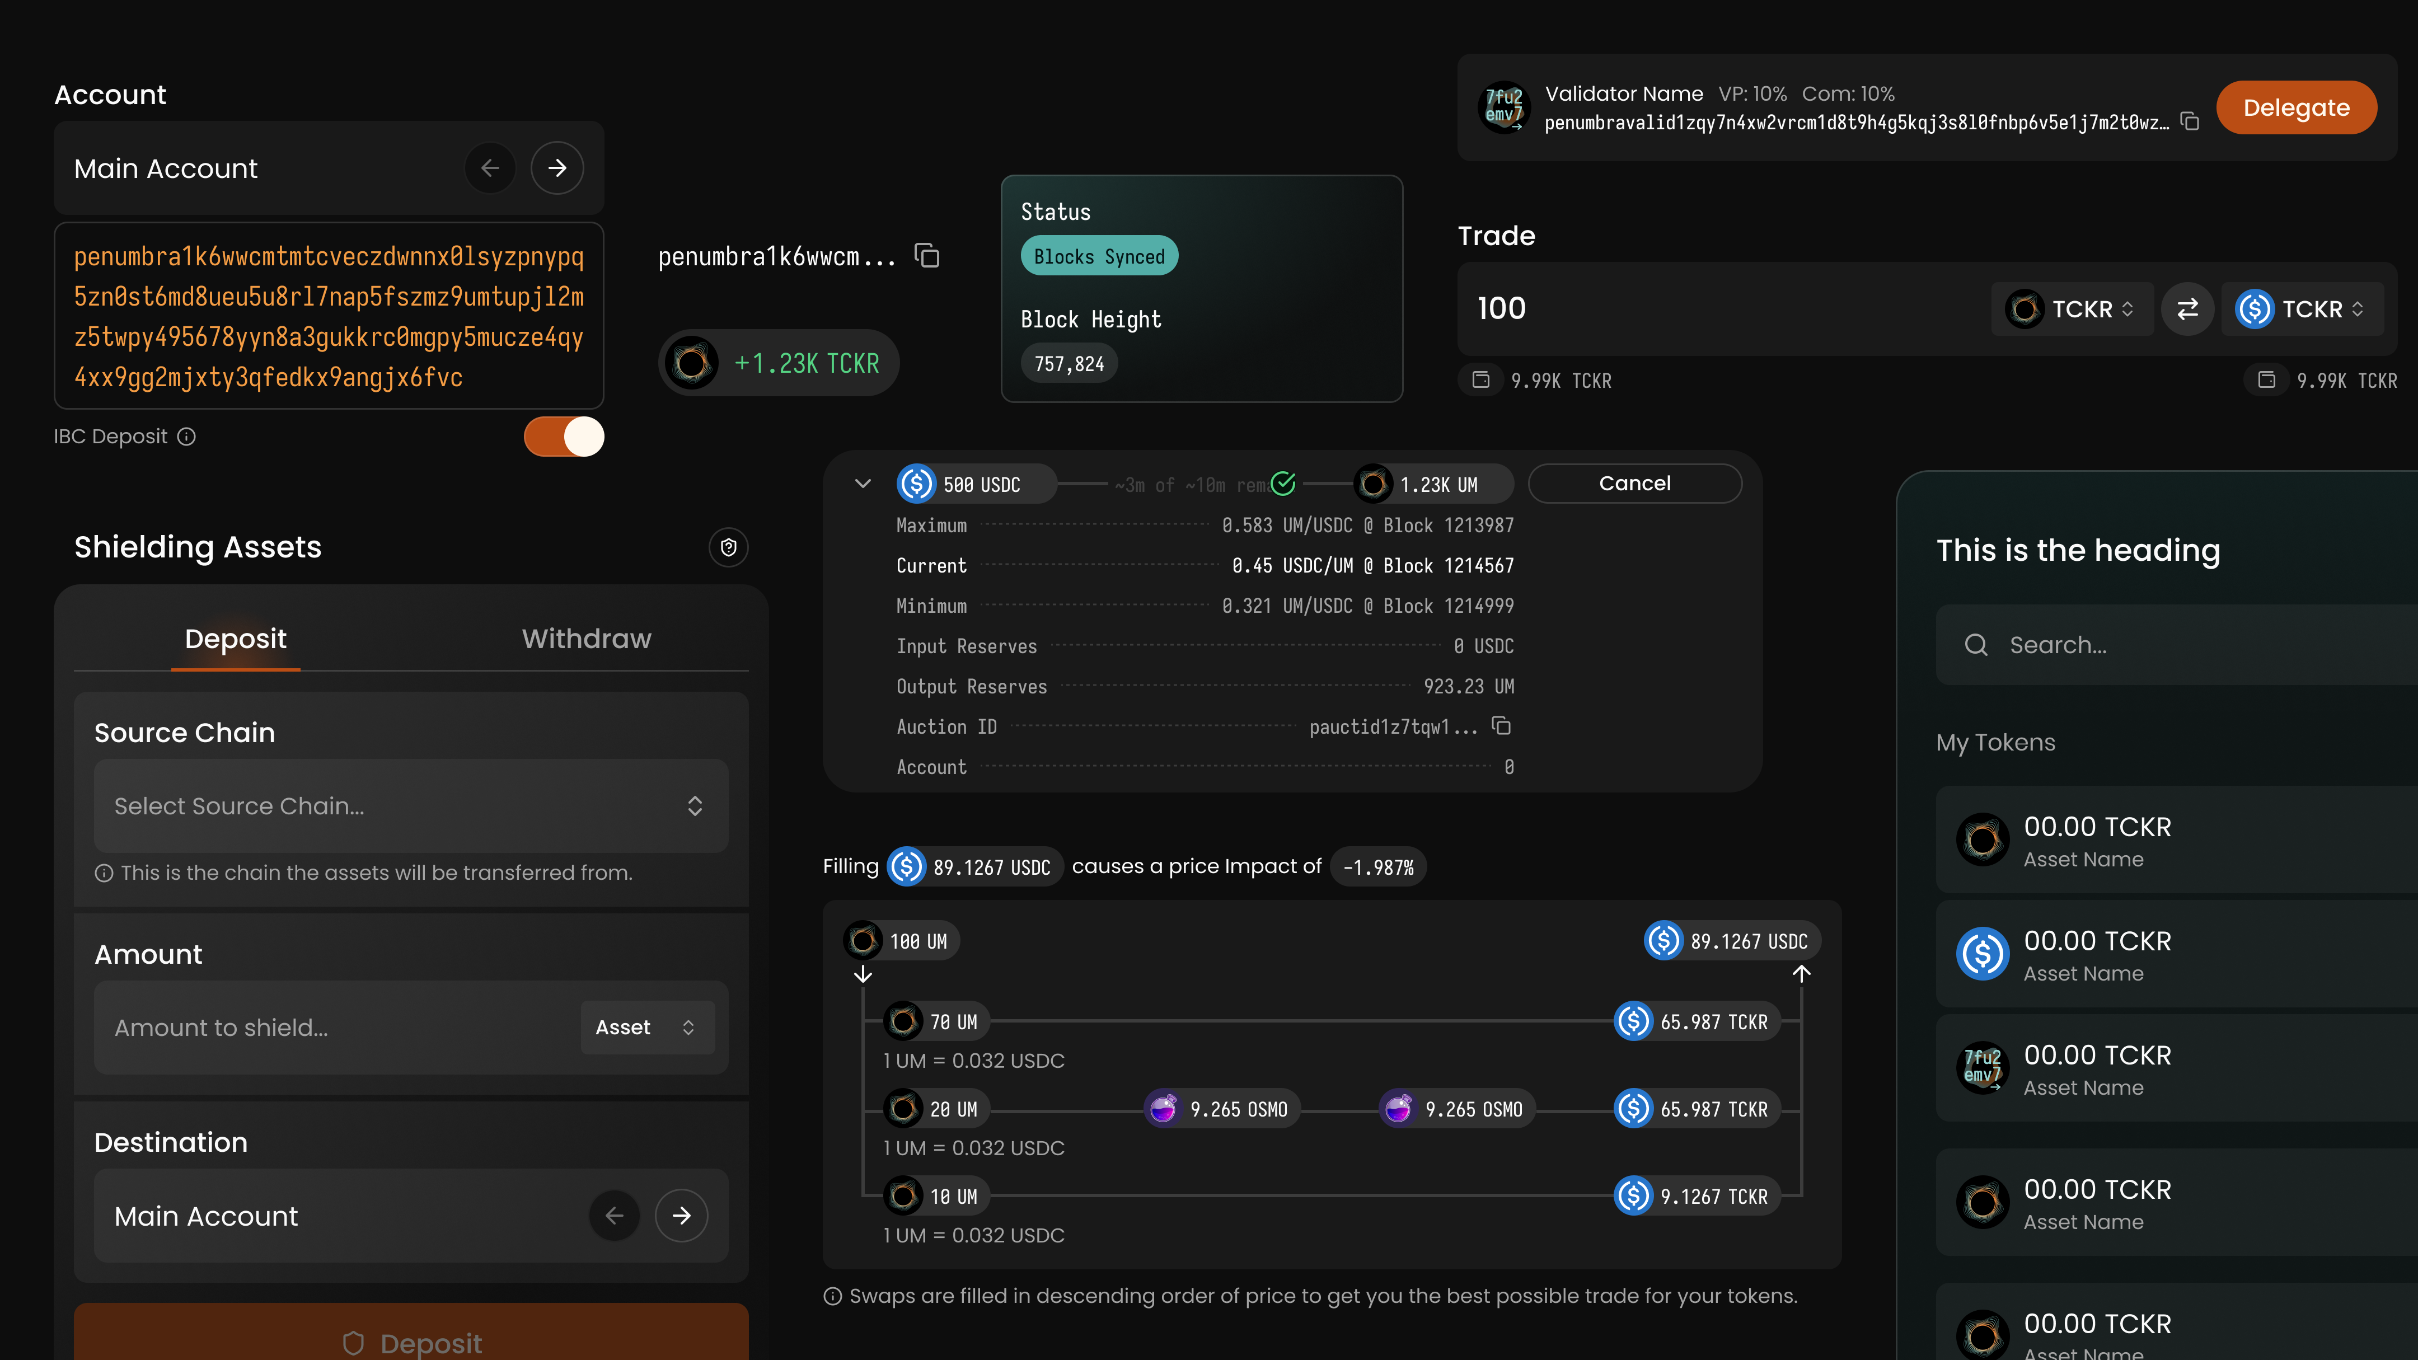The height and width of the screenshot is (1360, 2418).
Task: Copy the shortened penumbra address
Action: coord(927,255)
